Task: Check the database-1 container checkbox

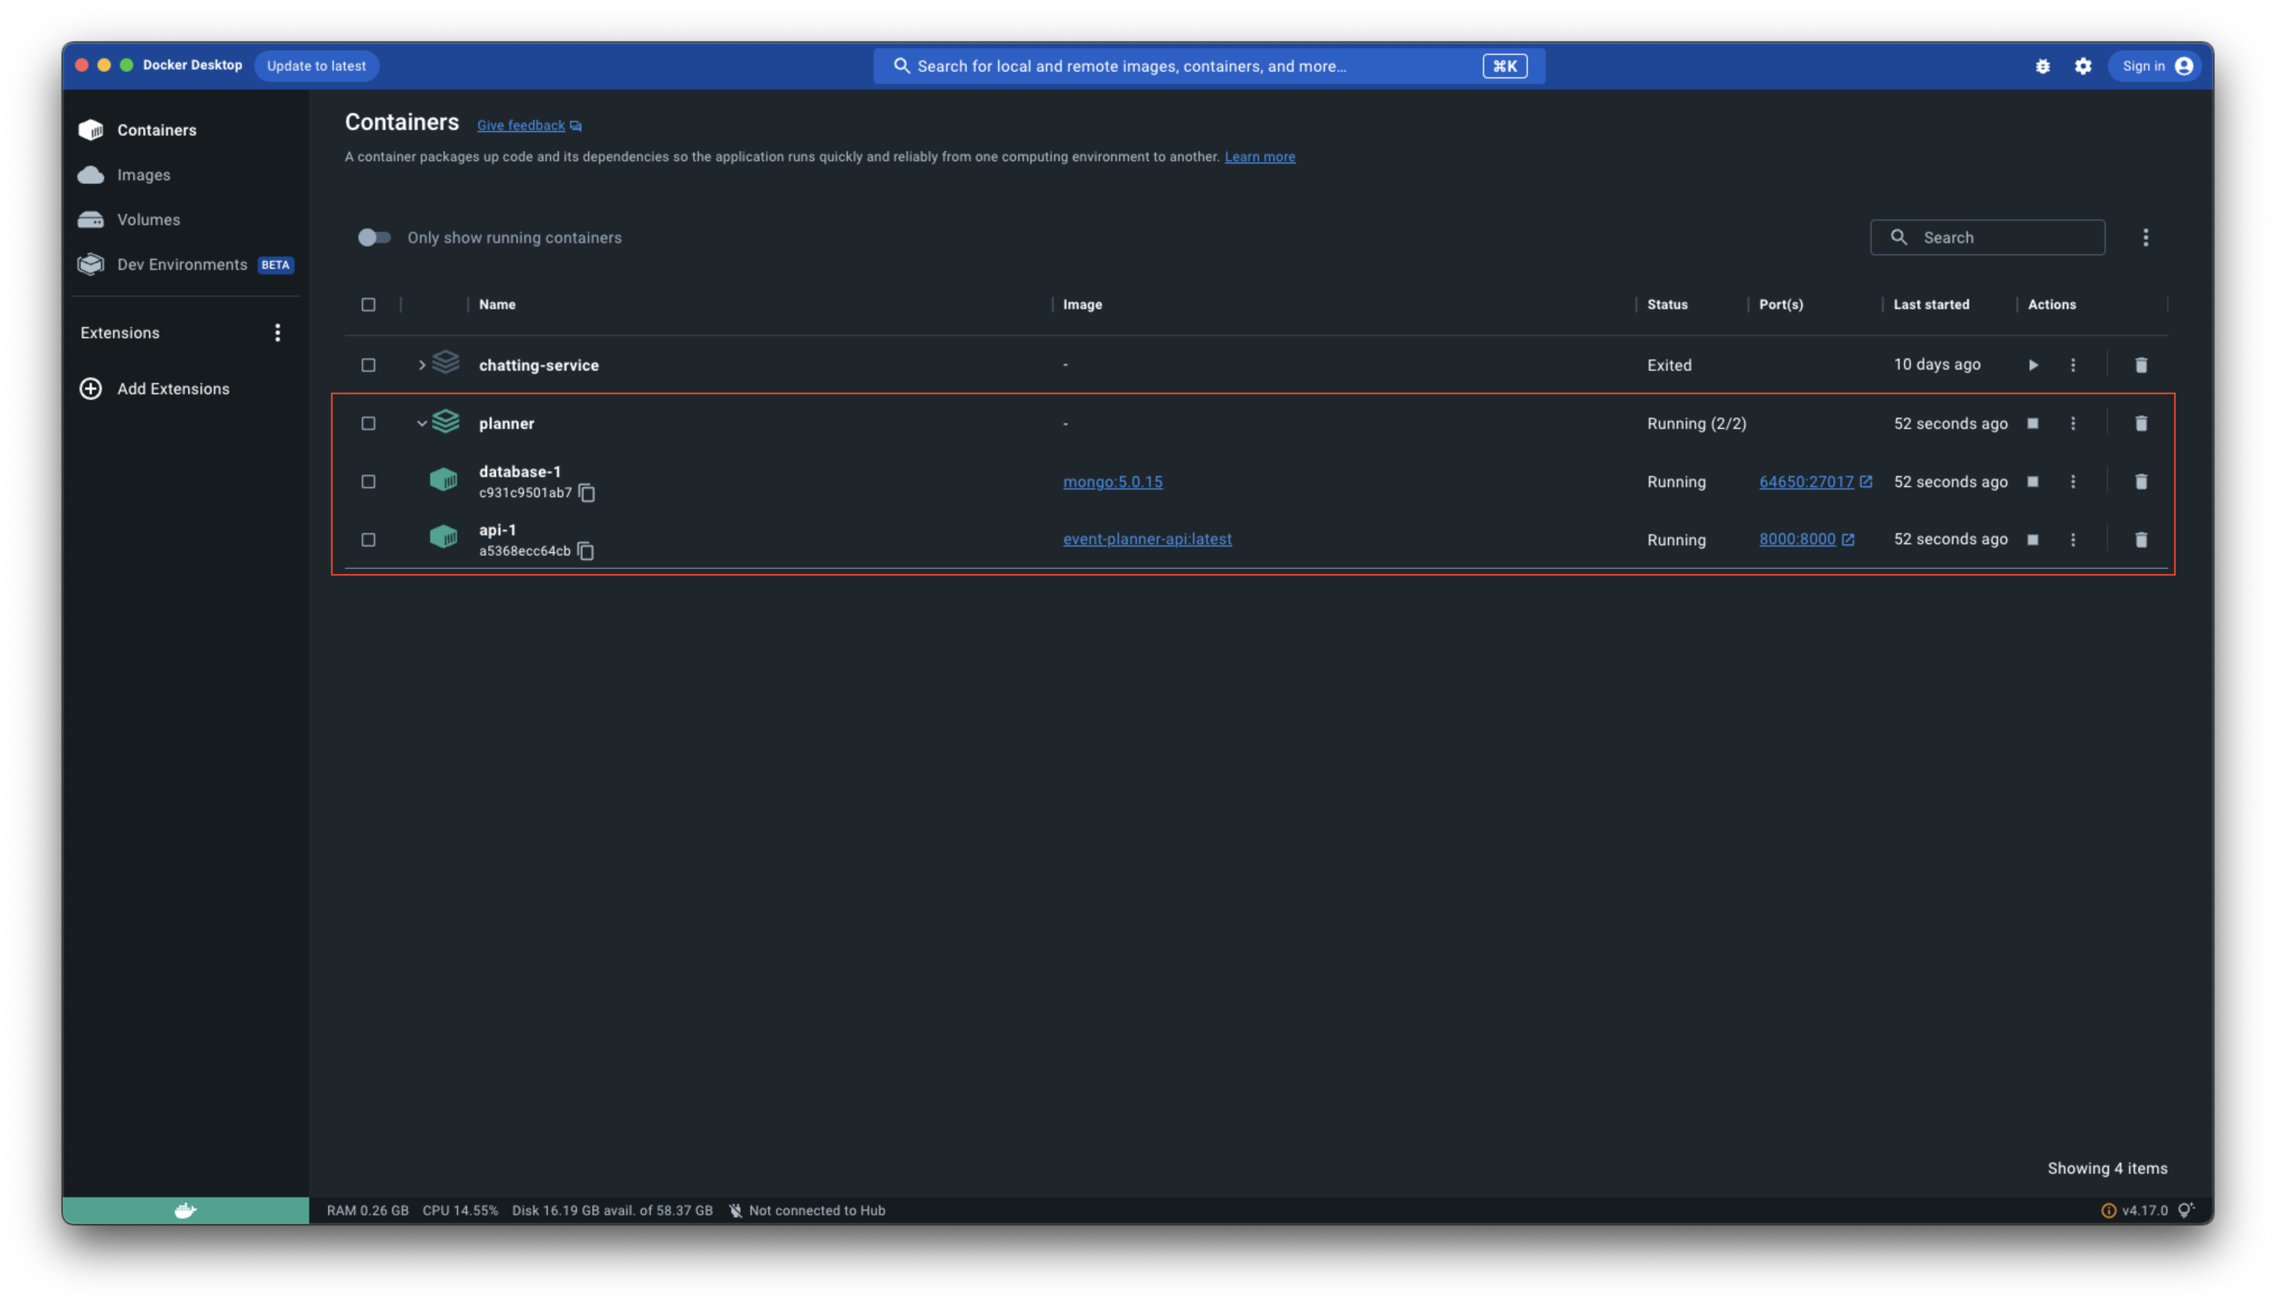Action: pyautogui.click(x=368, y=482)
